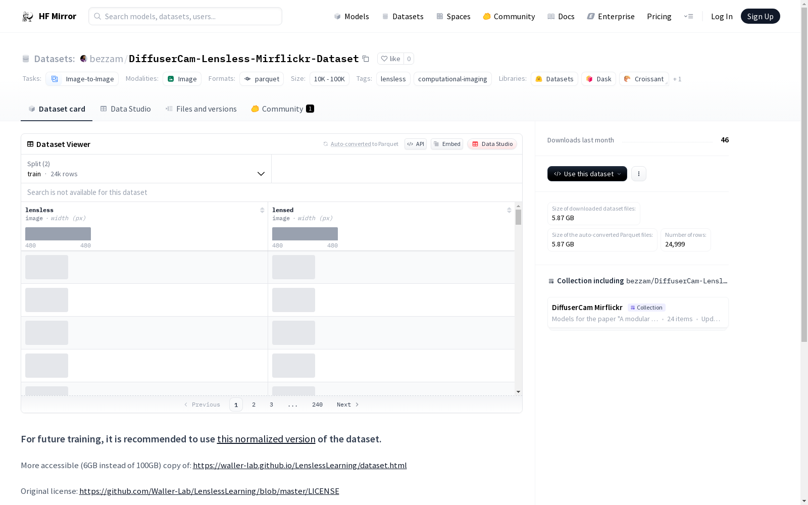Jump to page 240 of the viewer

pyautogui.click(x=317, y=405)
